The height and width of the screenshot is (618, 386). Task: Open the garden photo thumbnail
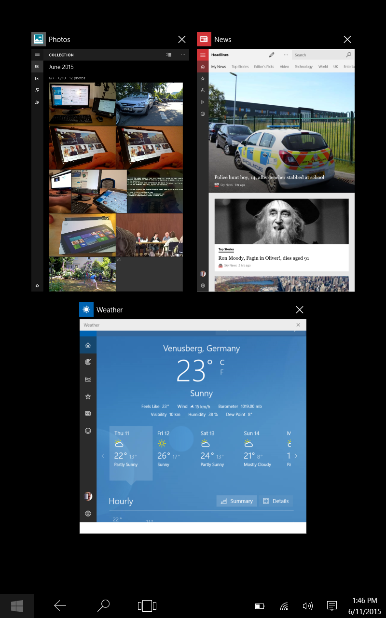click(x=83, y=274)
